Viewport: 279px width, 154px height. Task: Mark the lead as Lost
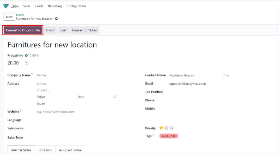63,30
